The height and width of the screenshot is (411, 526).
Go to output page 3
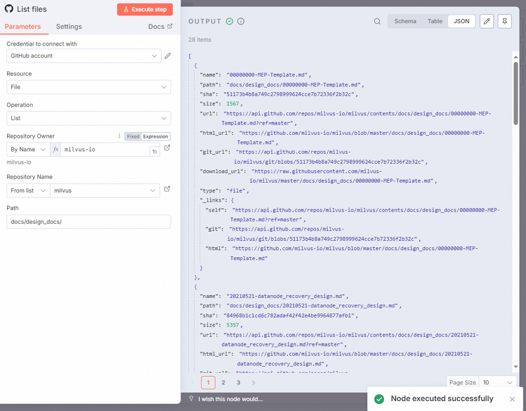[239, 383]
